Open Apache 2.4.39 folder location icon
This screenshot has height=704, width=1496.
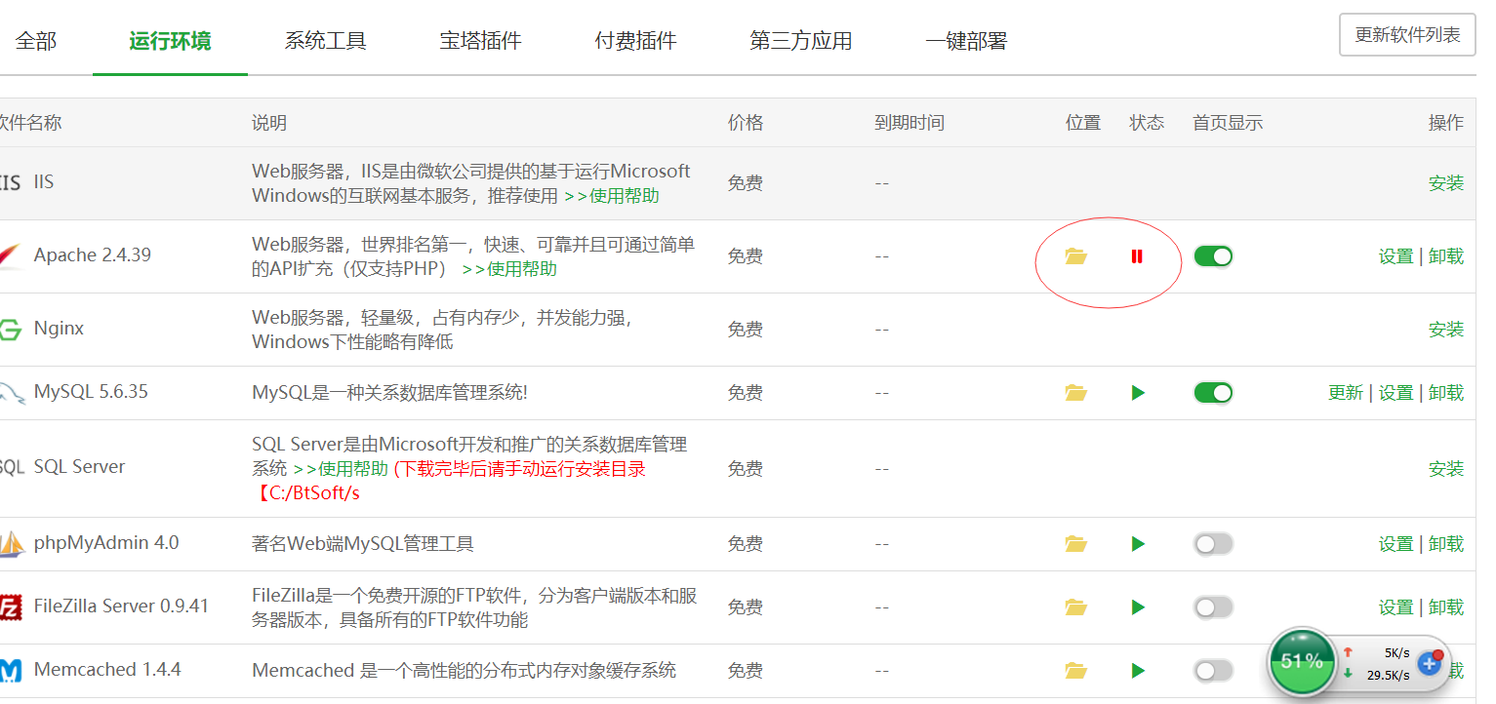click(1075, 256)
